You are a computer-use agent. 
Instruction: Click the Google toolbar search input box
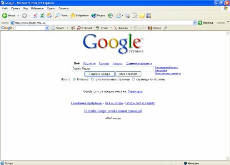point(30,28)
